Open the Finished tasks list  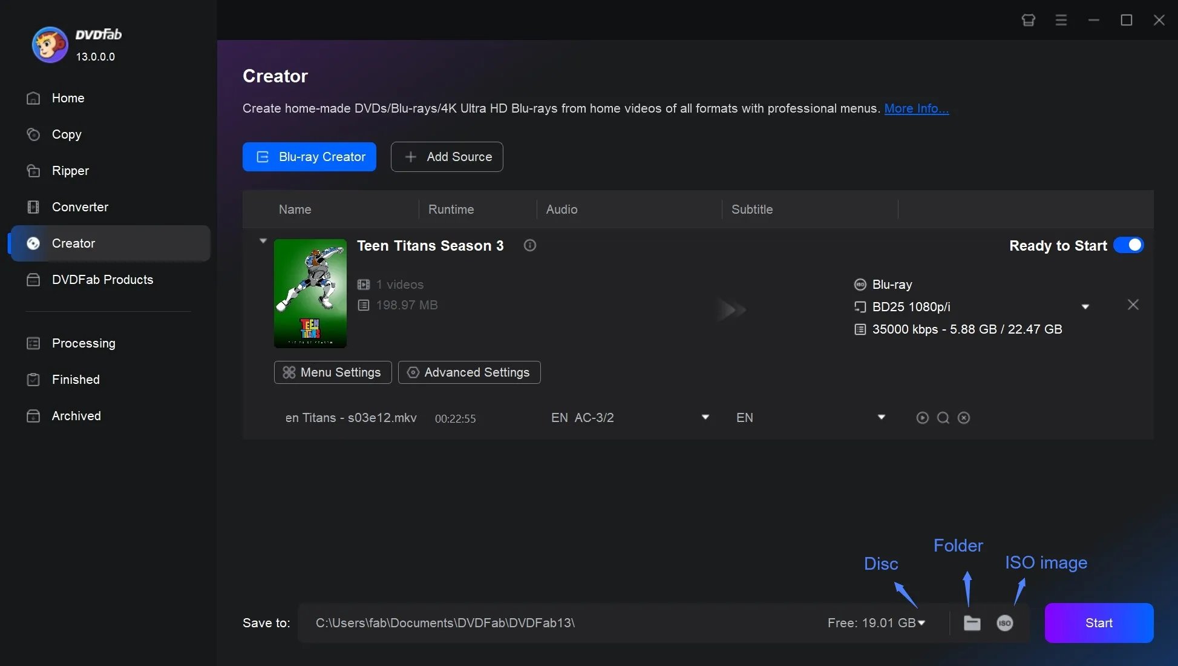pyautogui.click(x=75, y=380)
